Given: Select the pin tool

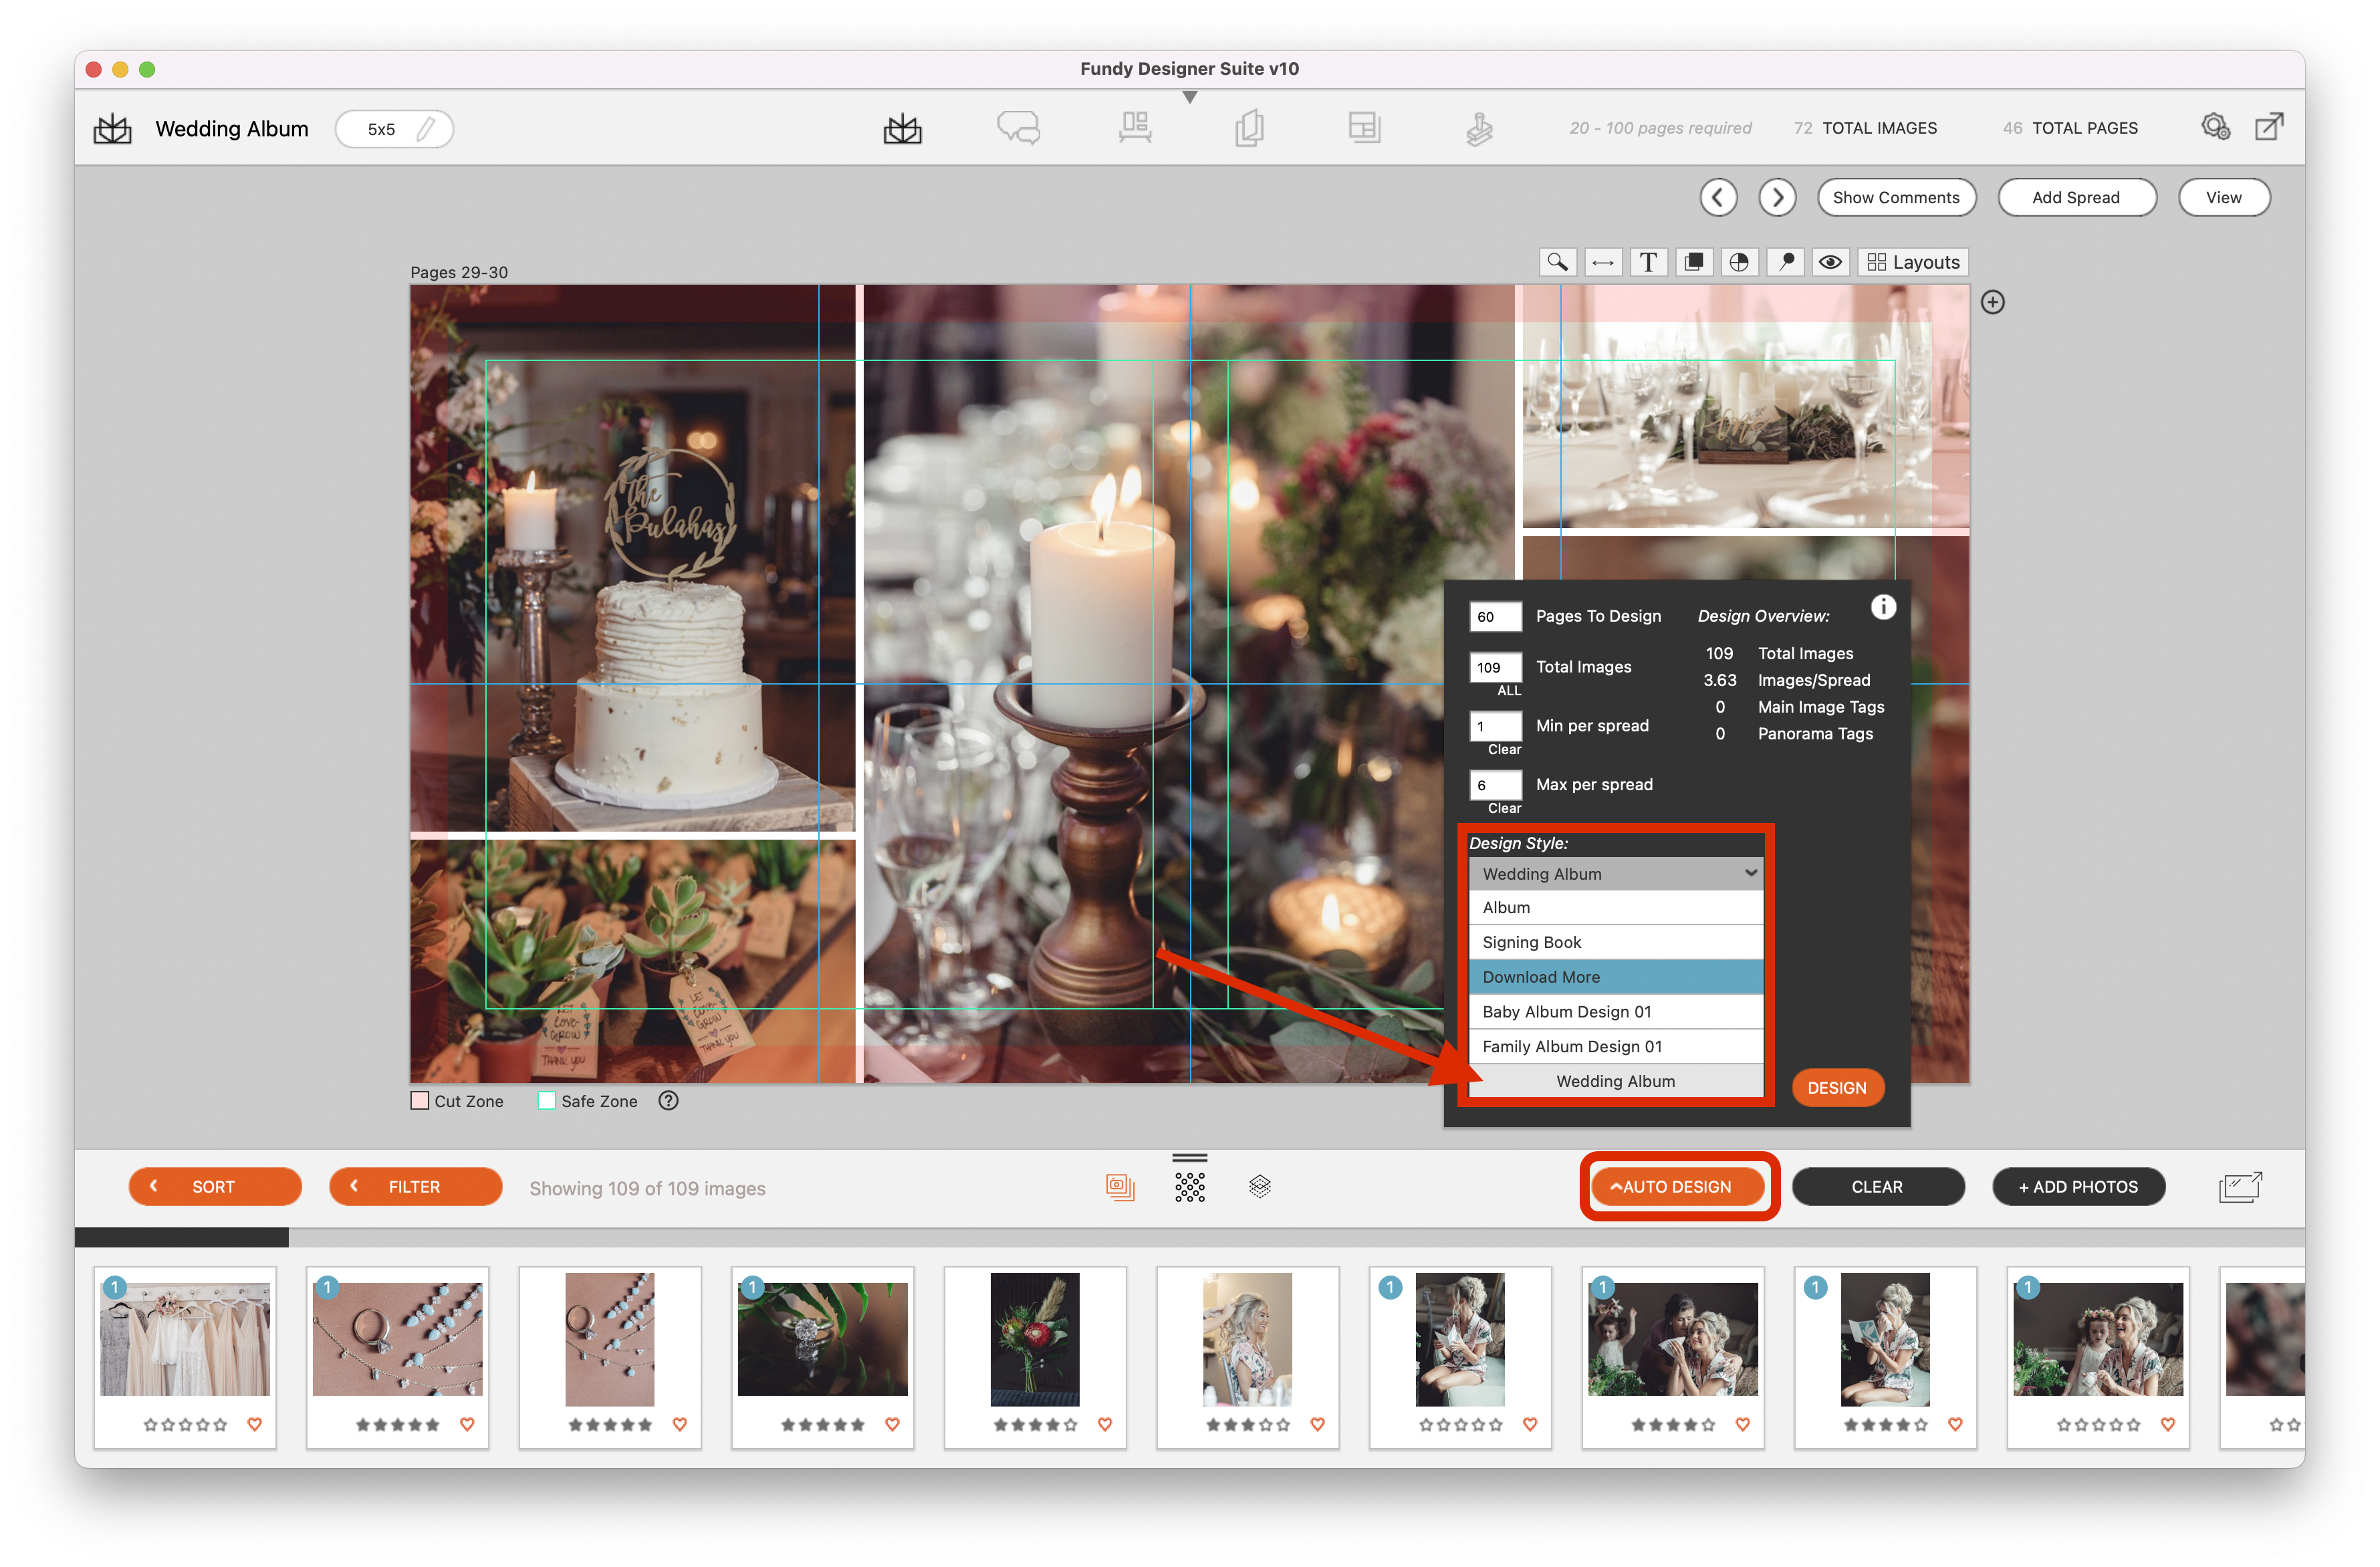Looking at the screenshot, I should coord(1785,262).
